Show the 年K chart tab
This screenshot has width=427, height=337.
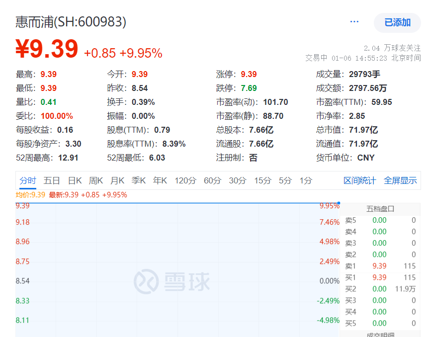(x=160, y=180)
